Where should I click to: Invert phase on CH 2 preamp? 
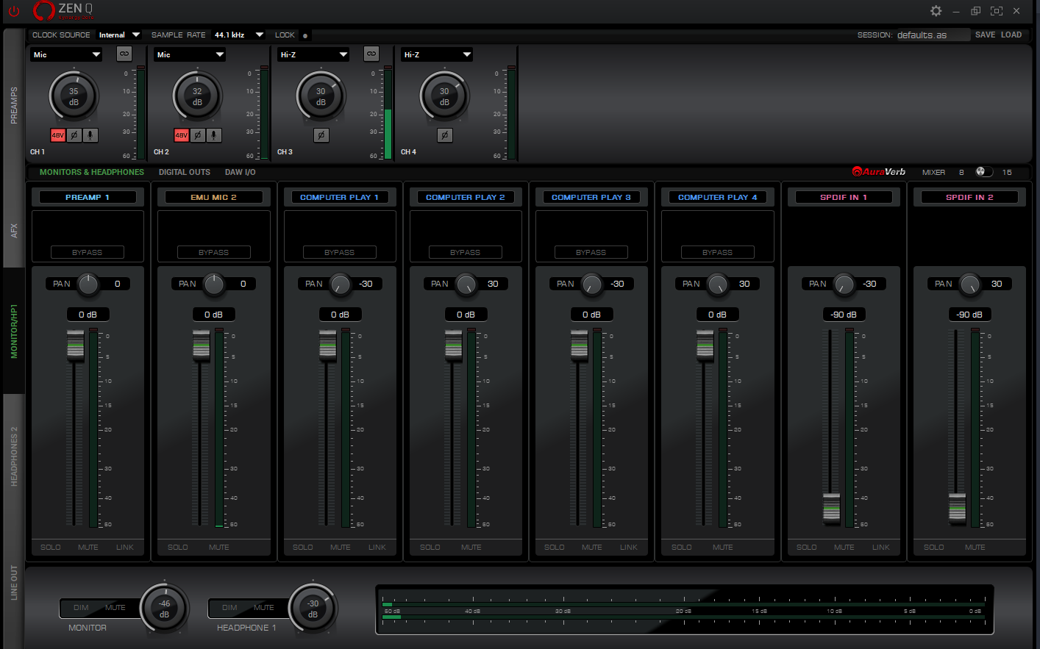pos(197,135)
